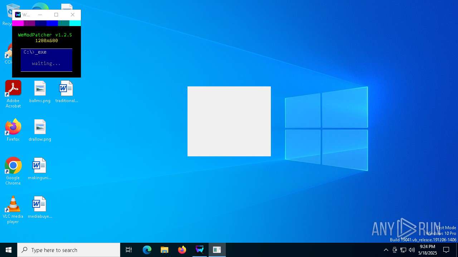
Task: Open the VLC media player shortcut
Action: click(13, 210)
